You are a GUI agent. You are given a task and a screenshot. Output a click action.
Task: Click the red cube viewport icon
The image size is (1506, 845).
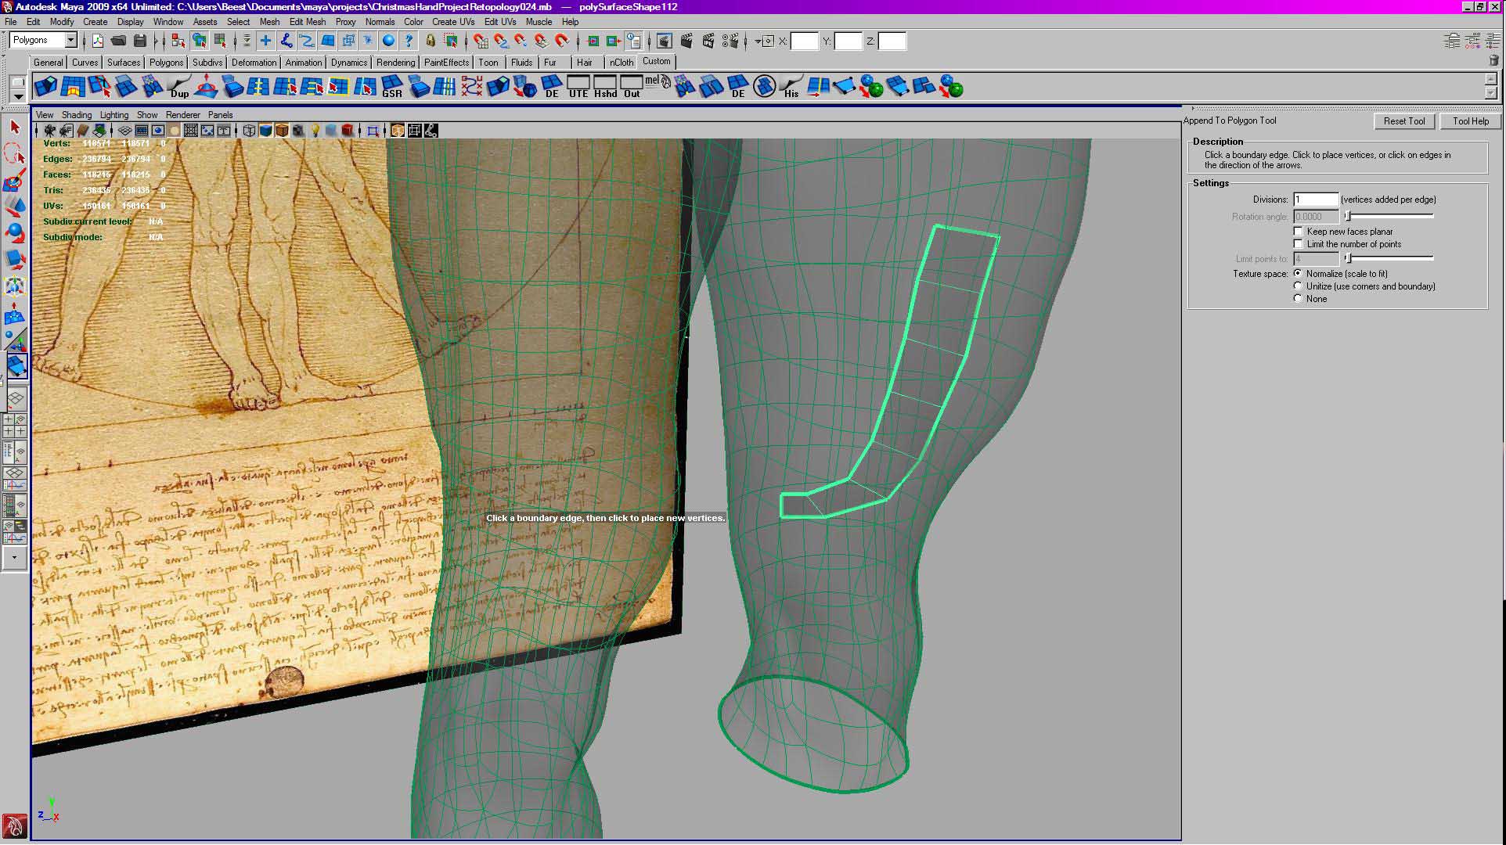pos(348,131)
